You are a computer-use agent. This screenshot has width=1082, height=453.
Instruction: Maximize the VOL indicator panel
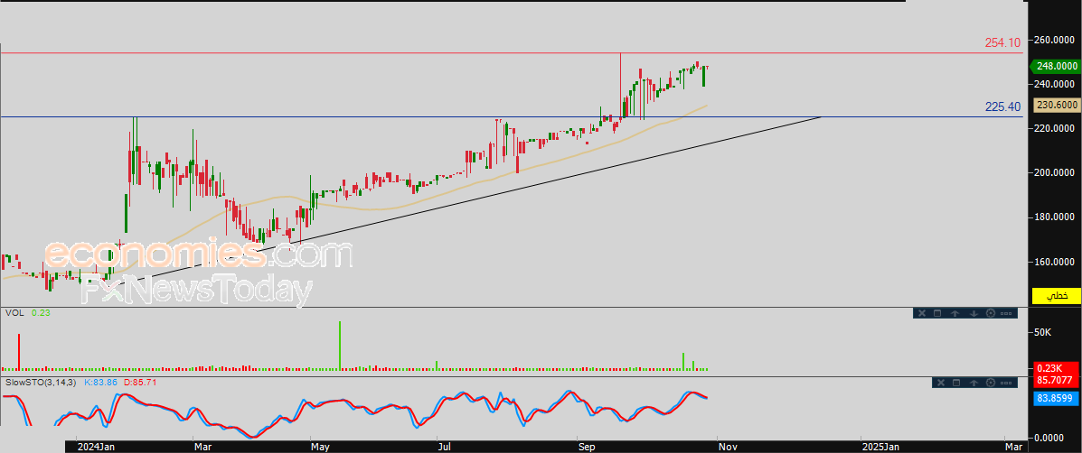click(937, 313)
